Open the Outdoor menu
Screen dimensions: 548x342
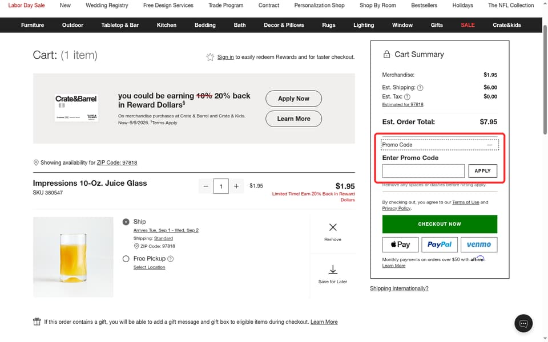pyautogui.click(x=72, y=25)
